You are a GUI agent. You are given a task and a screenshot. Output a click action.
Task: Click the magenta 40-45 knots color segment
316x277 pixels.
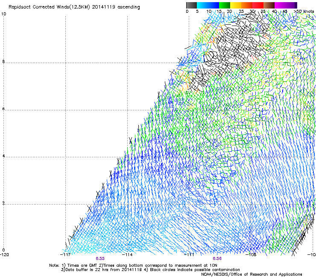(x=280, y=5)
